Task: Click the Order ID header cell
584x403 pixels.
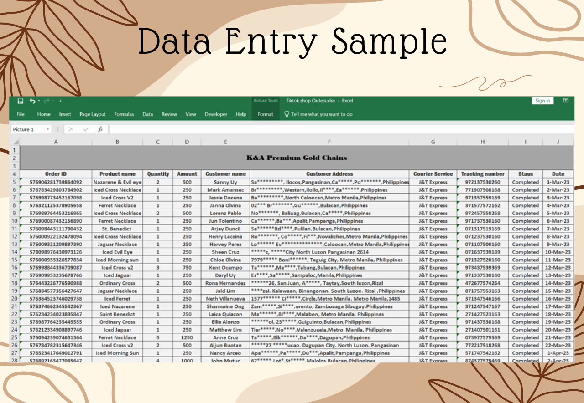Action: coord(56,174)
